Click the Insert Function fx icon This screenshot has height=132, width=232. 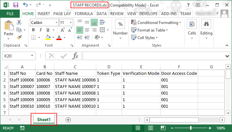click(x=75, y=56)
